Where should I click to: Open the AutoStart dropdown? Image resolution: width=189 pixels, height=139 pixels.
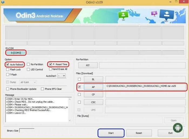coord(62,76)
